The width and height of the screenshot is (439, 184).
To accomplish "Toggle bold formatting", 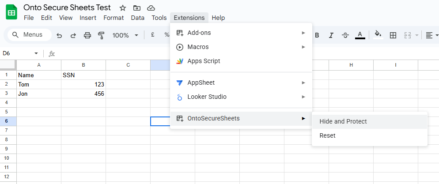I will tap(317, 35).
